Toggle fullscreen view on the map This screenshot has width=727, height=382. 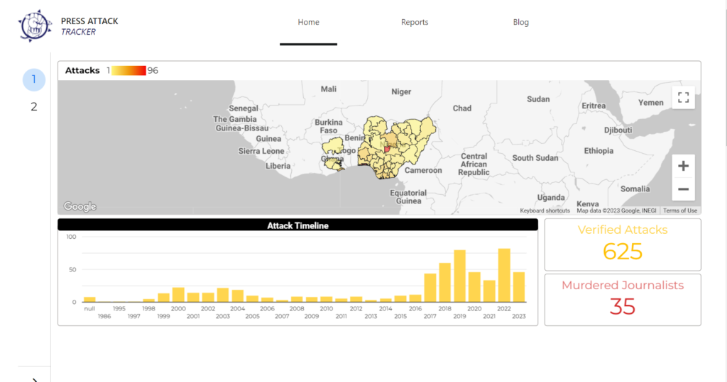click(x=683, y=98)
